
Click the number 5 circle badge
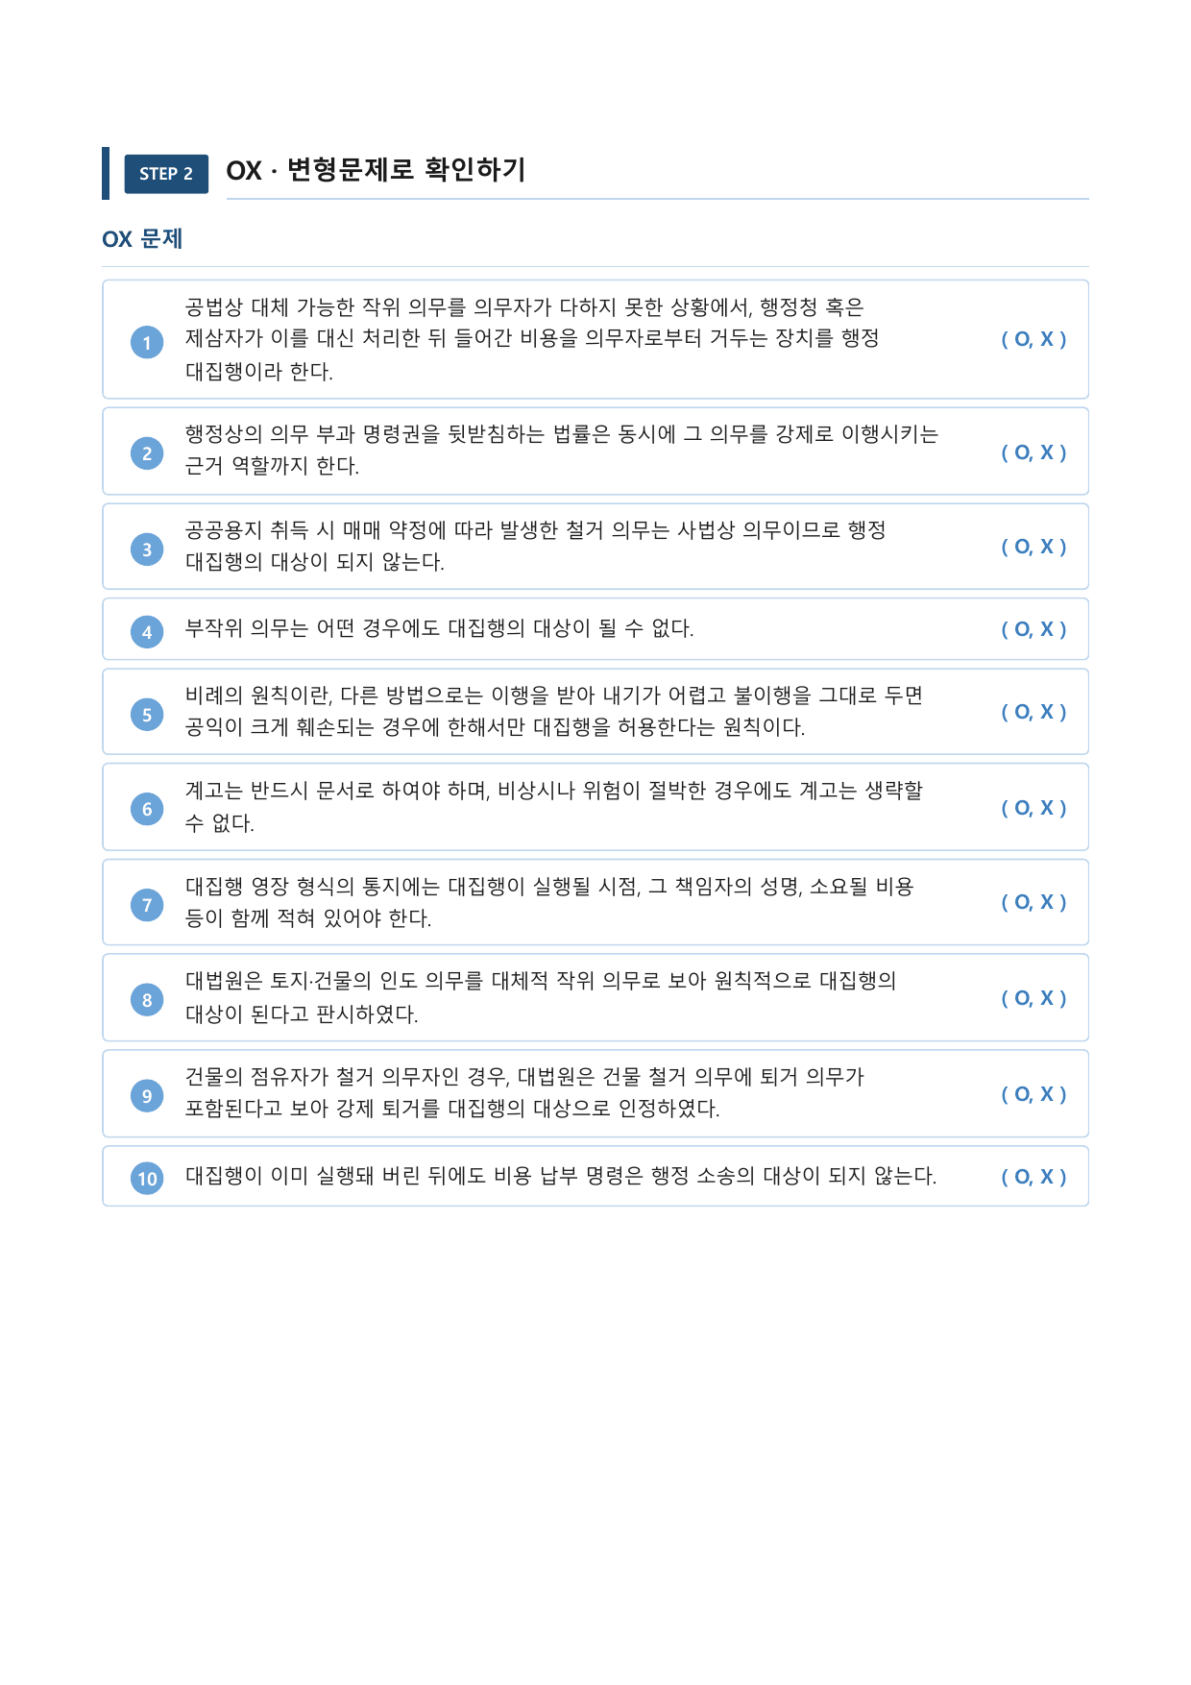pos(147,714)
